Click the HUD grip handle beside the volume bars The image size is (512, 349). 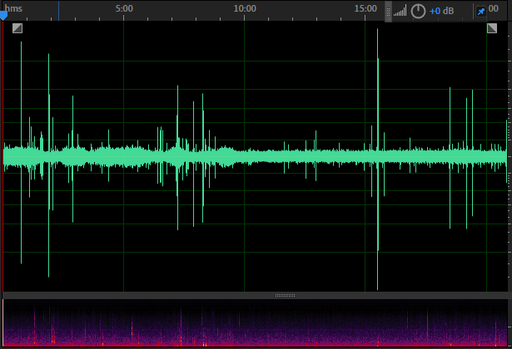tap(388, 12)
